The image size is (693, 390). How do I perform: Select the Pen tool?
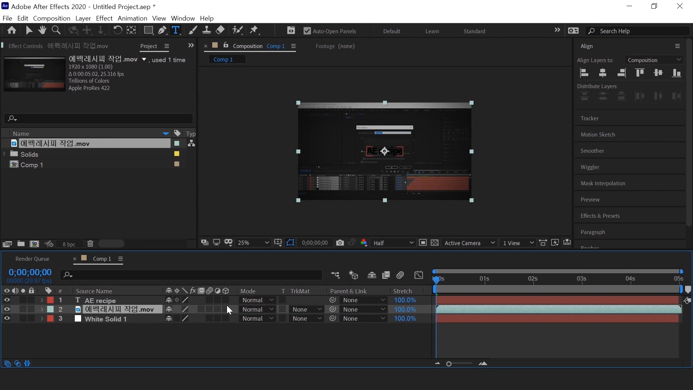[162, 30]
